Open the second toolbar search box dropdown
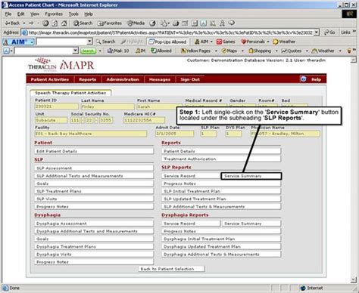The image size is (359, 293). 75,51
